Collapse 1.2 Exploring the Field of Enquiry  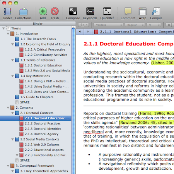coord(12,44)
